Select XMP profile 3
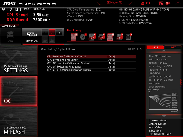This screenshot has height=137, width=183. coord(59,33)
